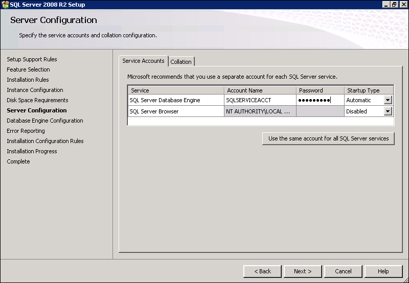Click Installation Progress in the sidebar
Image resolution: width=409 pixels, height=283 pixels.
[x=32, y=151]
